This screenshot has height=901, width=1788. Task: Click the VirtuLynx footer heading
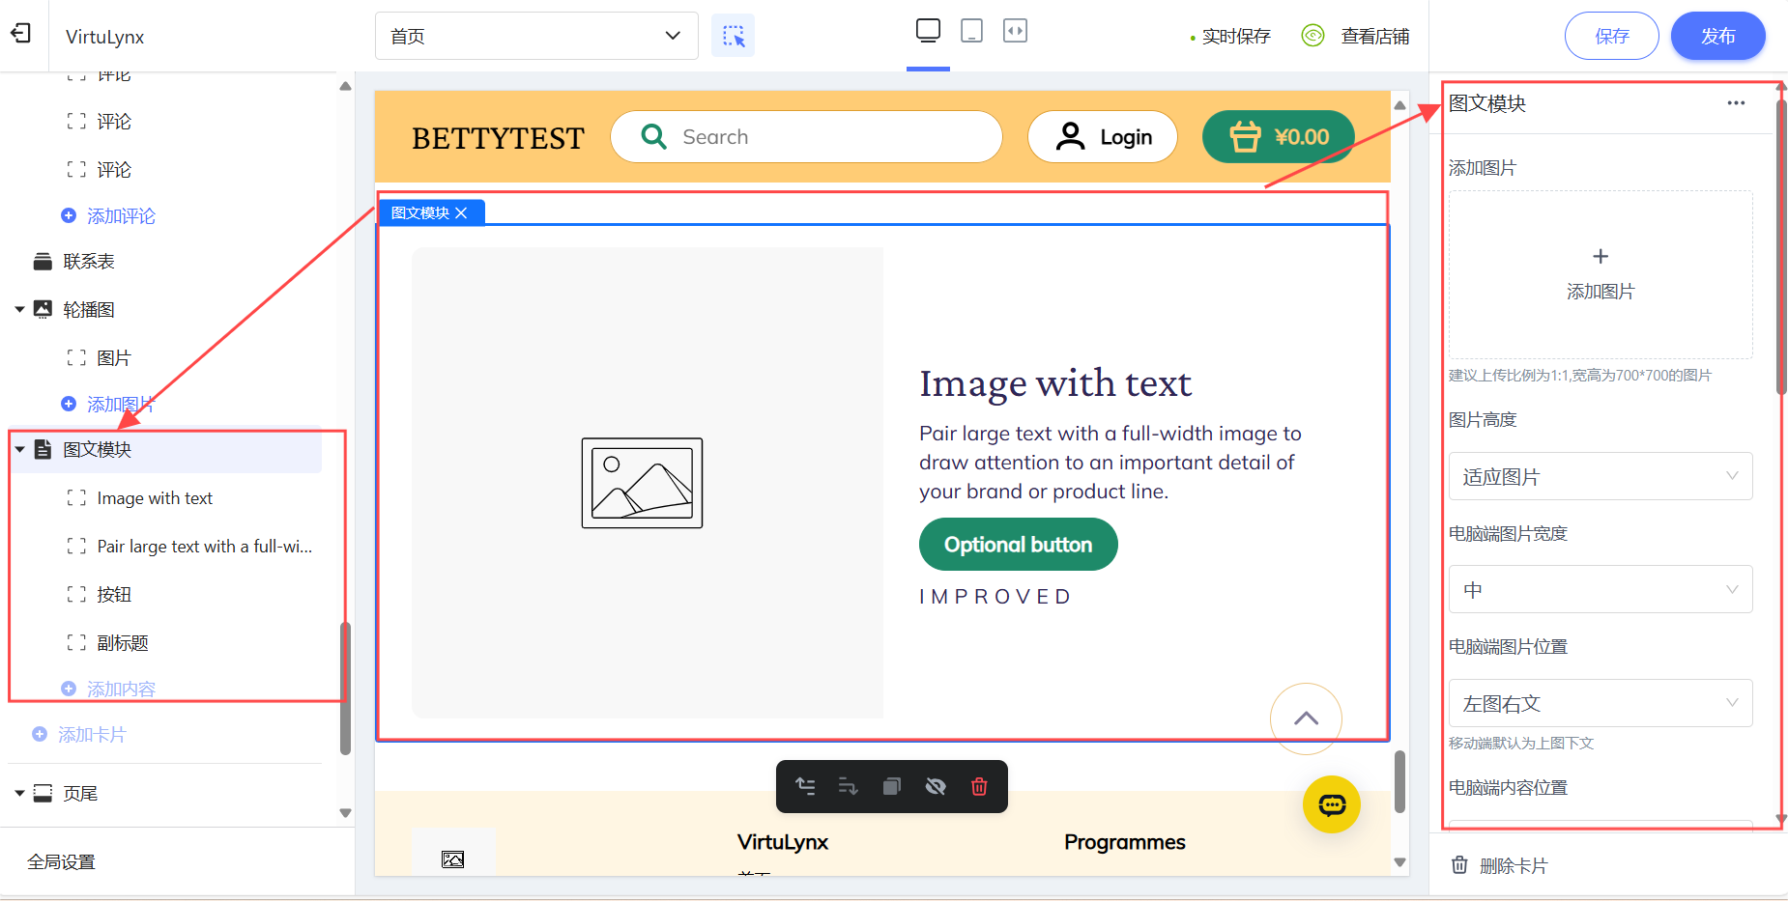pyautogui.click(x=783, y=842)
